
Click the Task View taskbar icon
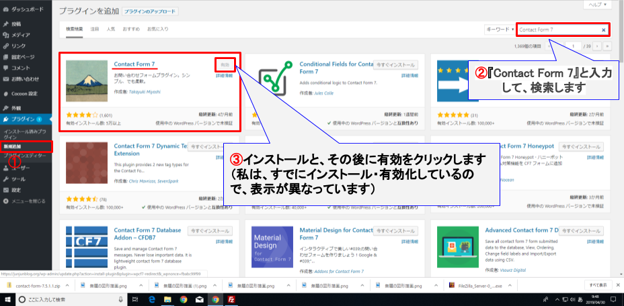135,299
